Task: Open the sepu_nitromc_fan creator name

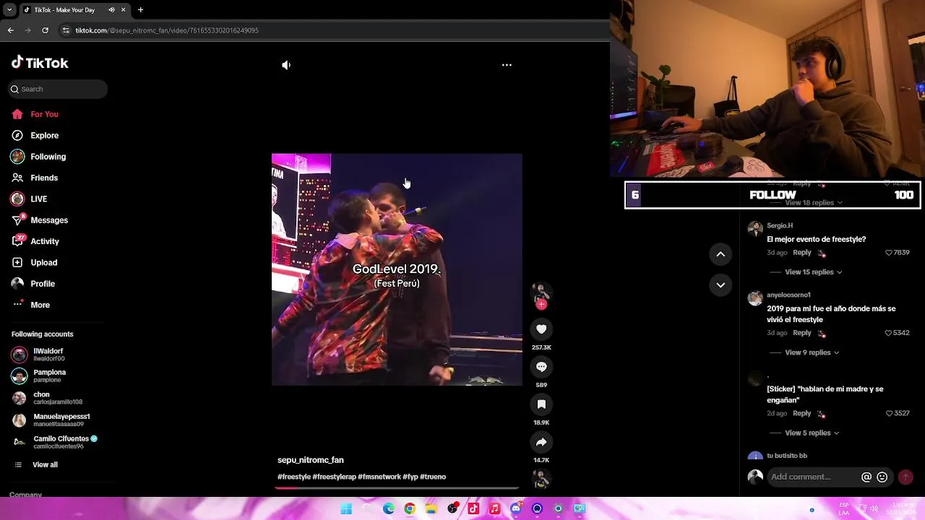Action: pos(311,460)
